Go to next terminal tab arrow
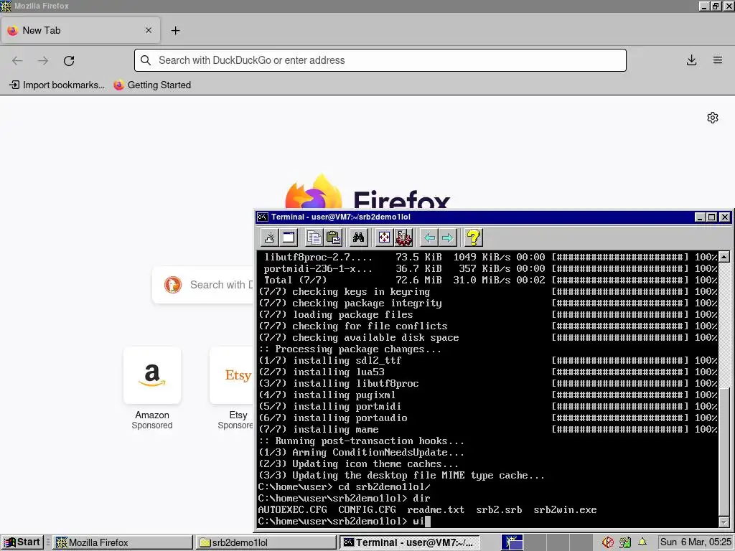This screenshot has height=551, width=735. (448, 237)
